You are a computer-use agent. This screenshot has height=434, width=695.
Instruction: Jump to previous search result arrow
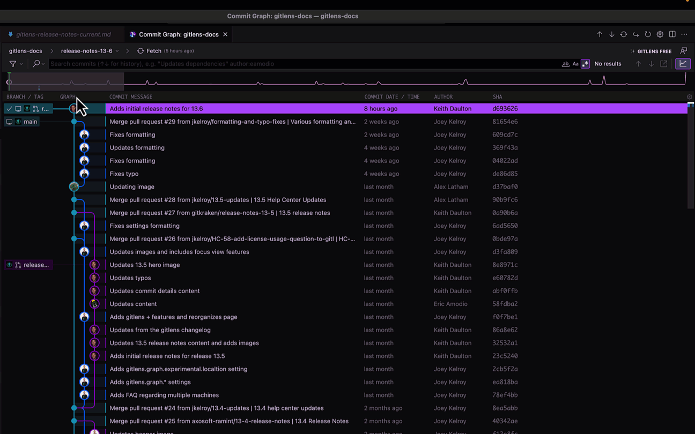[x=638, y=64]
